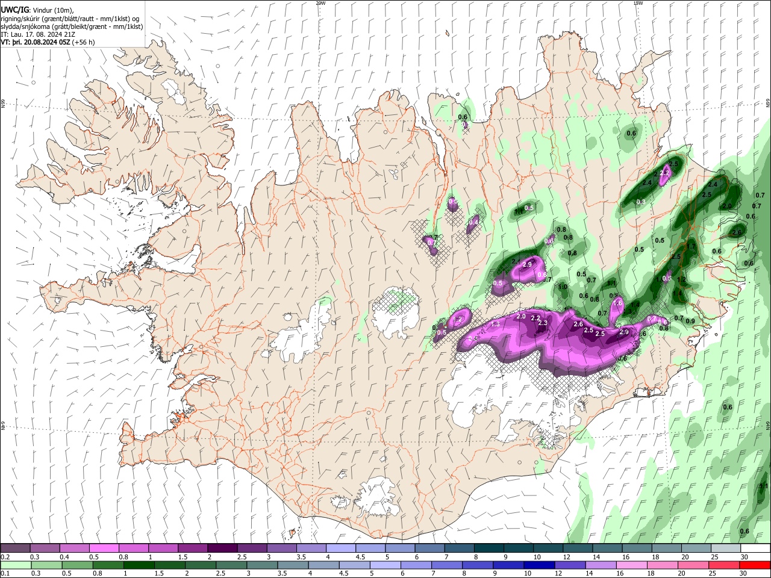The width and height of the screenshot is (771, 578).
Task: Click the '30' label on the rain legend row
Action: tap(744, 574)
